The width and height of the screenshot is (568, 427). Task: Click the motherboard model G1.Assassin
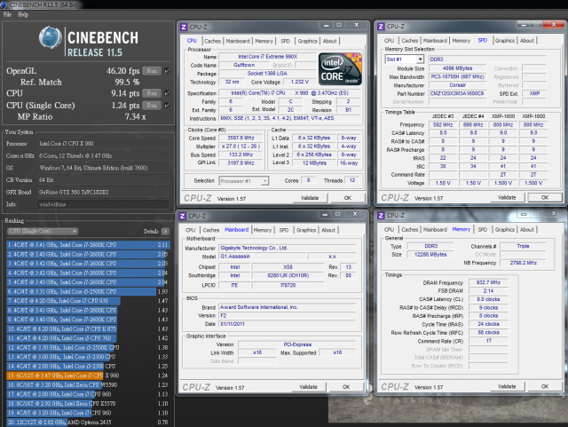(x=263, y=257)
